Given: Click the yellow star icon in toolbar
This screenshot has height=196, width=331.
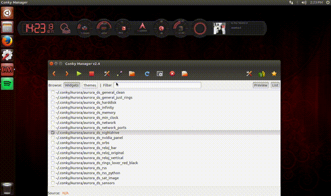Looking at the screenshot, I should point(274,74).
